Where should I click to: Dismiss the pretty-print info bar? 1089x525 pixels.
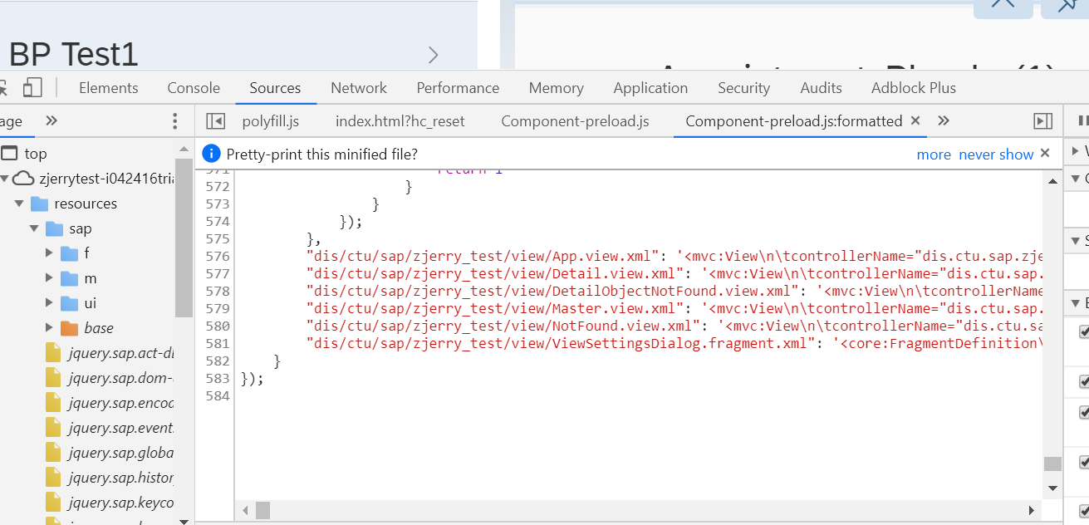click(1045, 154)
